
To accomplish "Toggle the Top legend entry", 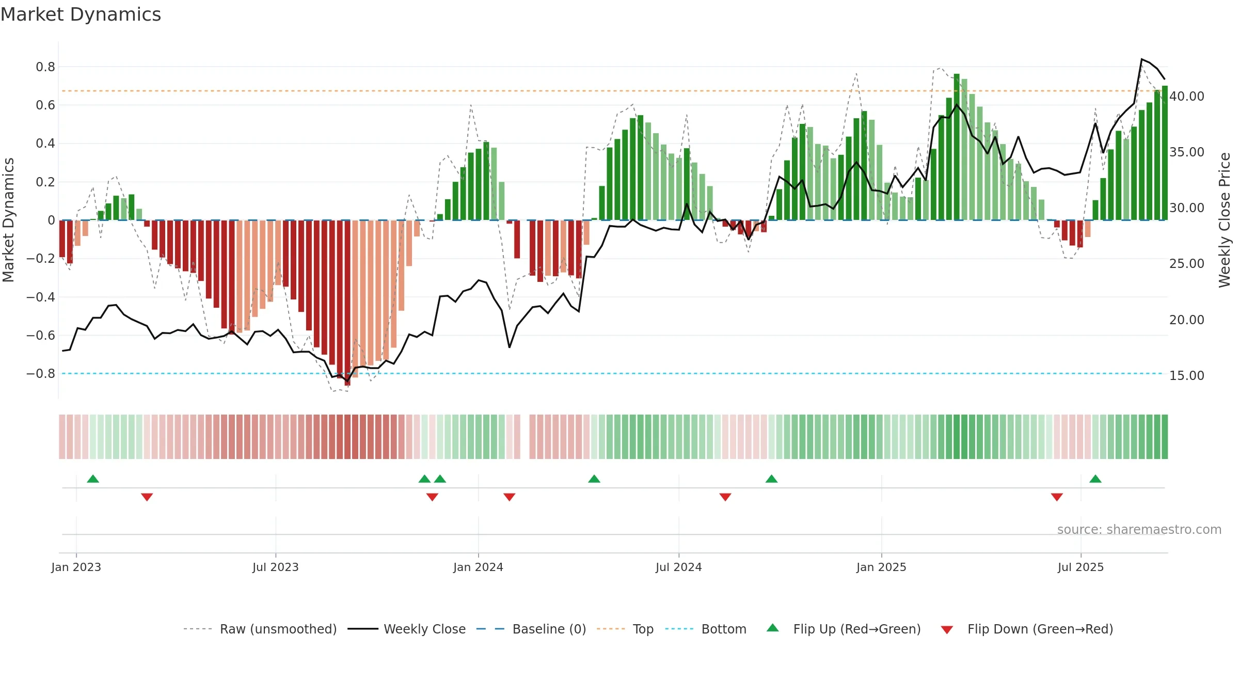I will [625, 629].
